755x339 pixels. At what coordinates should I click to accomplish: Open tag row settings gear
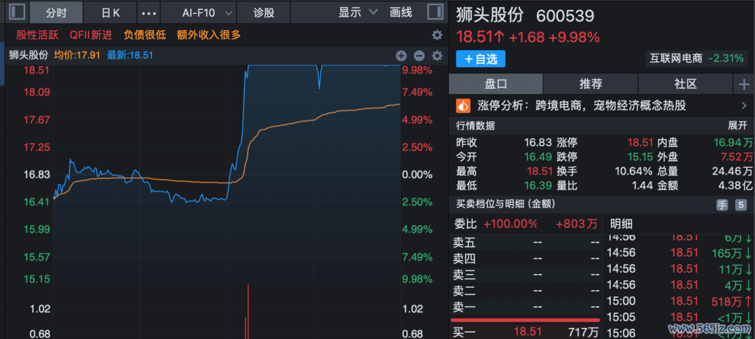[437, 35]
